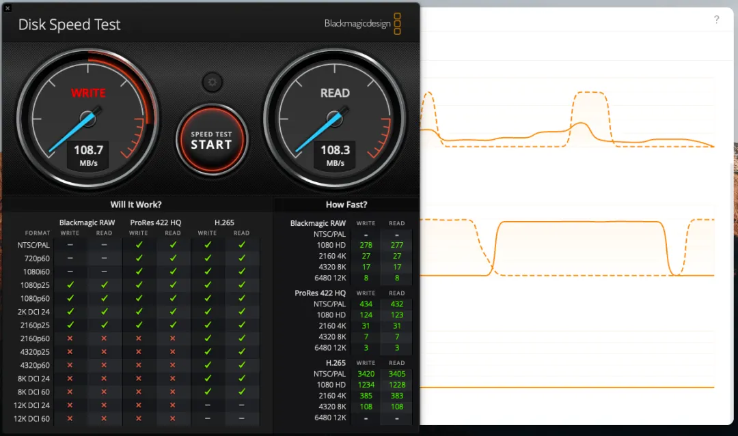Screen dimensions: 738x436
Task: Select the 1080i60 format row label
Action: point(36,272)
